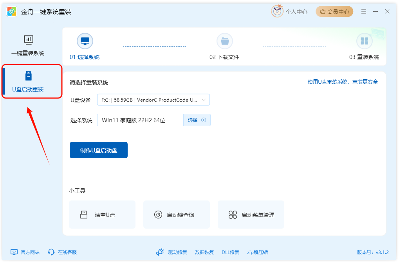Click the 版本号 v3.1.2 text
Screen dimensions: 399x263
tap(373, 252)
